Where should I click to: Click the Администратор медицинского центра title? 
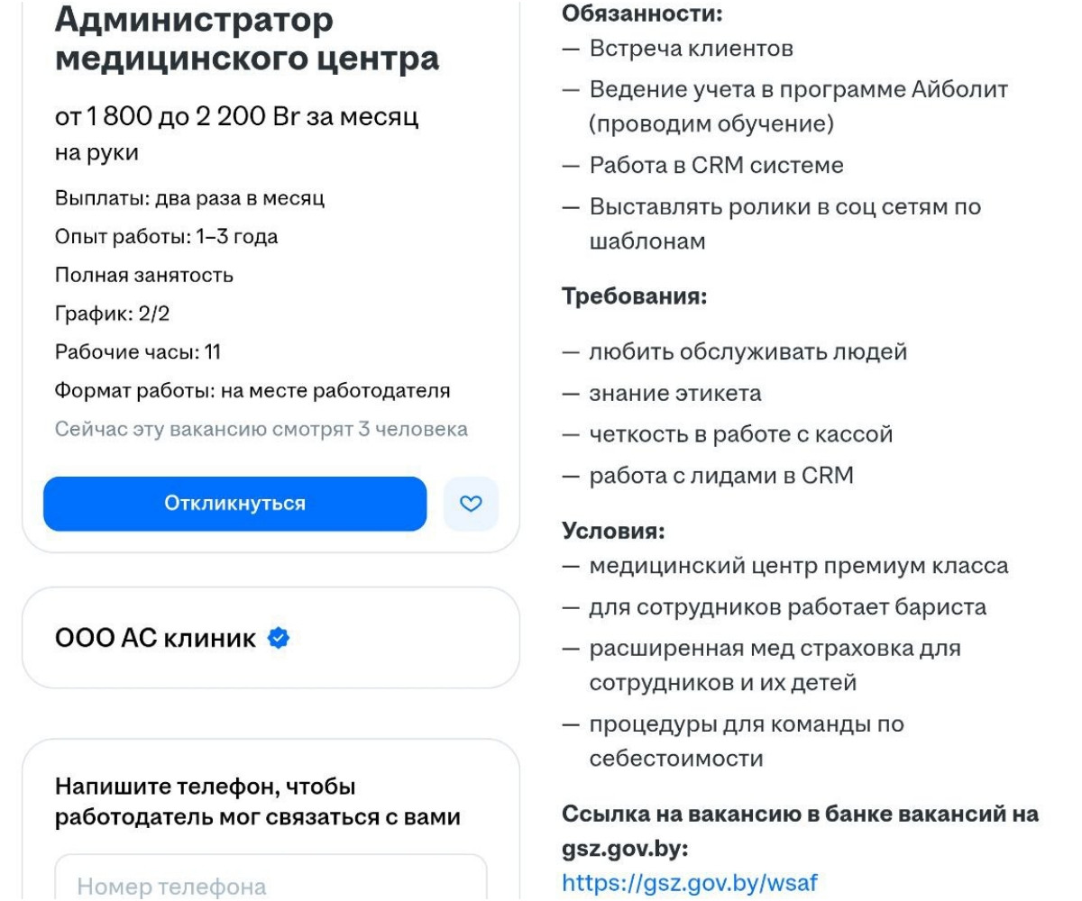pos(248,39)
